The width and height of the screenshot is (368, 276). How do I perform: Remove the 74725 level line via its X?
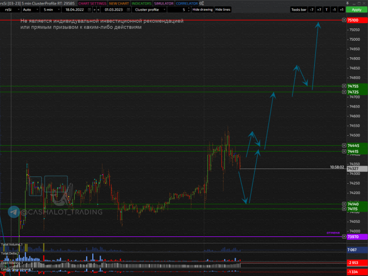point(344,92)
